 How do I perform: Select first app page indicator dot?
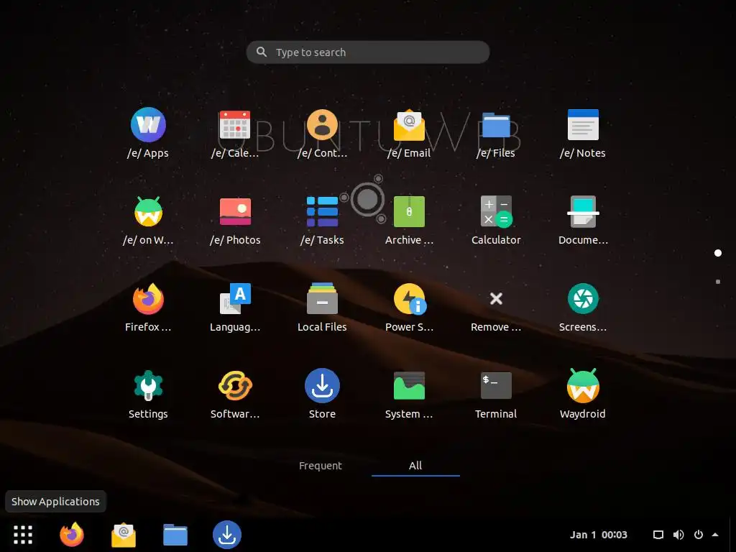(718, 253)
